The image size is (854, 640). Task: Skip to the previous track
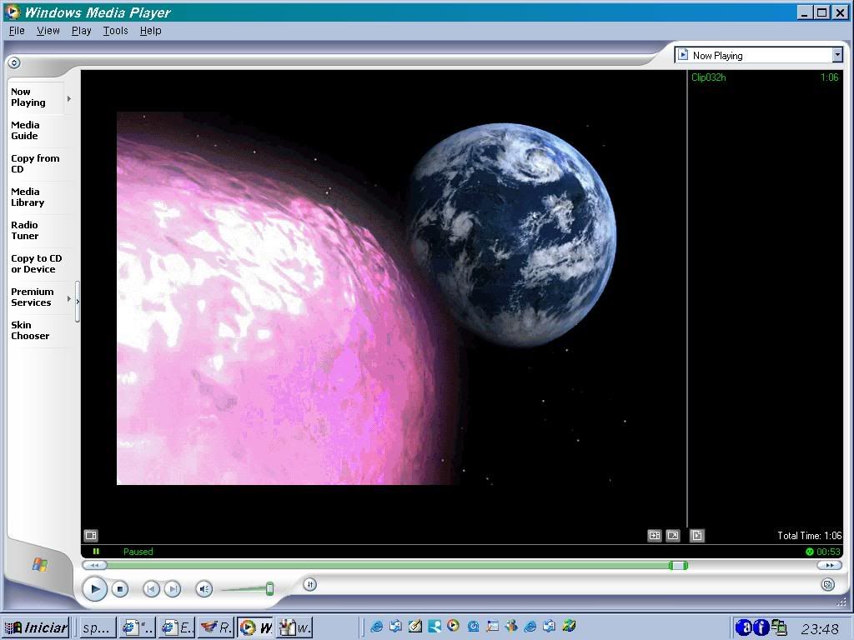[151, 589]
